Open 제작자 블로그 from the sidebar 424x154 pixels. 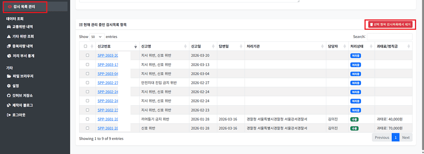[x=20, y=105]
